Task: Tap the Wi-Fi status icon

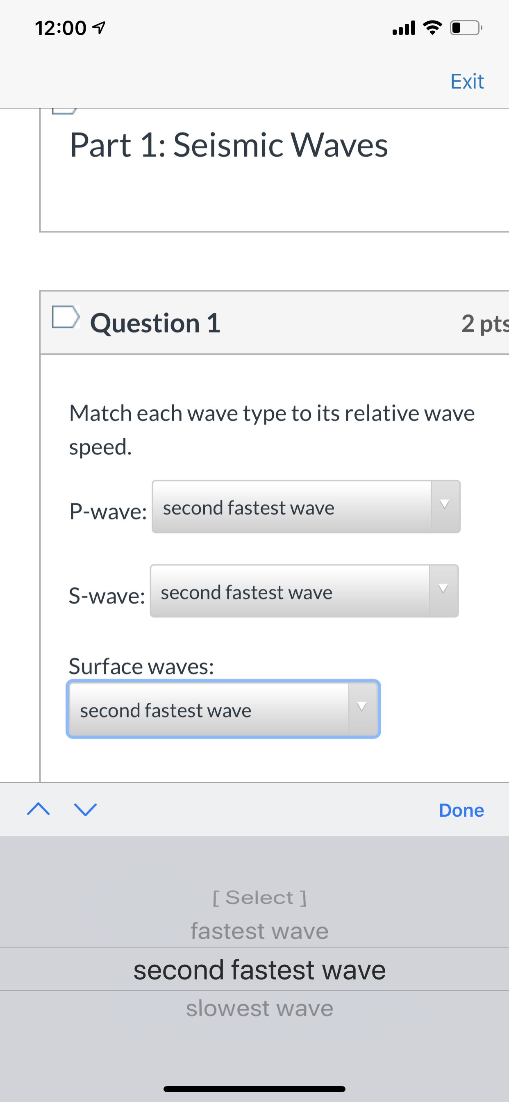Action: pos(432,27)
